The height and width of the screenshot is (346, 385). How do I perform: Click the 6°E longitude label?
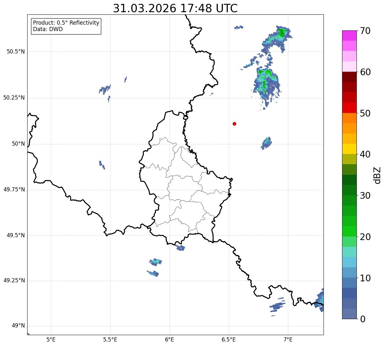(x=169, y=339)
